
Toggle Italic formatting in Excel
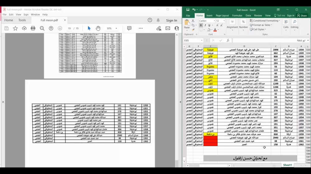pos(205,25)
